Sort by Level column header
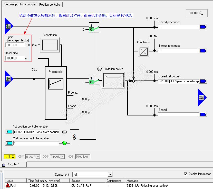 (x=15, y=181)
